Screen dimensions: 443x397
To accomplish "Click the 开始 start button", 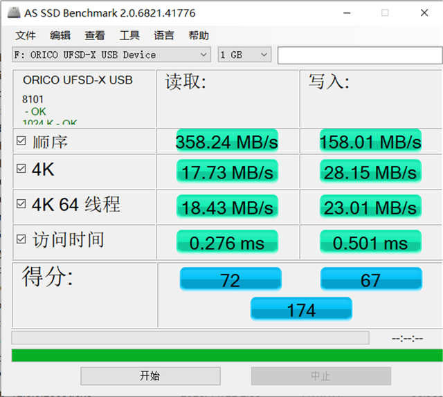I will coord(150,376).
